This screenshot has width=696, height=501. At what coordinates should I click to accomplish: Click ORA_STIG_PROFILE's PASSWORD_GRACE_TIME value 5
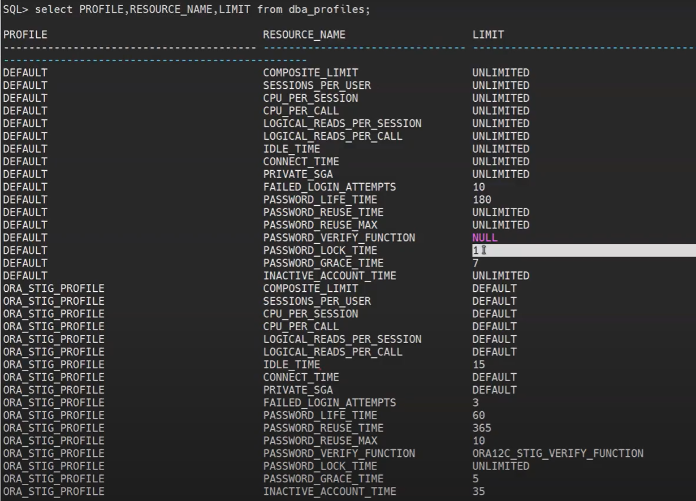pyautogui.click(x=475, y=479)
